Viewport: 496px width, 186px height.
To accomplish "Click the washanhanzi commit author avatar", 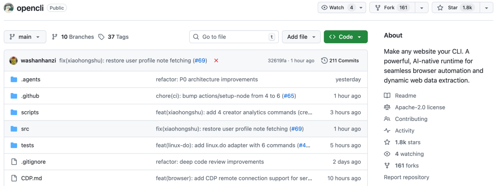I will [14, 60].
